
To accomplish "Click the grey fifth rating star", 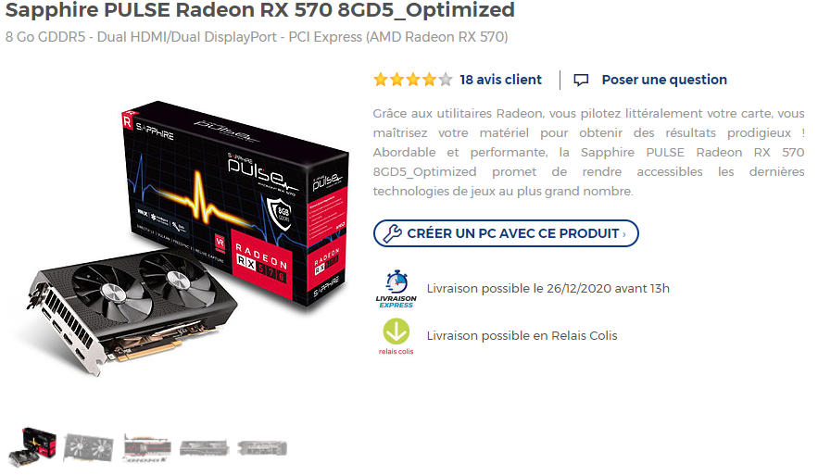I will pyautogui.click(x=446, y=80).
